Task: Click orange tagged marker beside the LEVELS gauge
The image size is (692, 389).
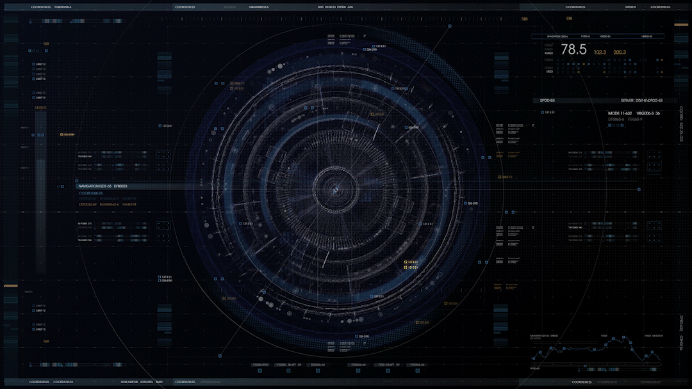Action: pyautogui.click(x=67, y=134)
